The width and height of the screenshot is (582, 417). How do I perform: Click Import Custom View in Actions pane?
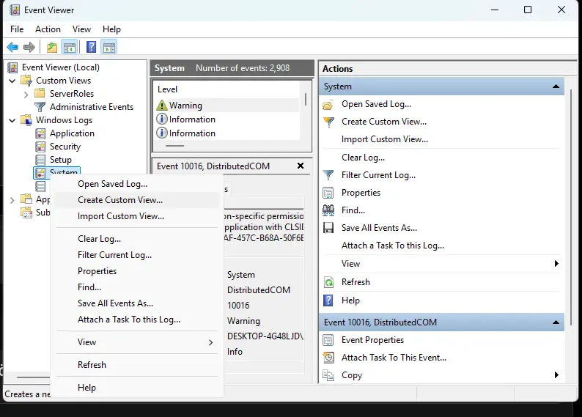pyautogui.click(x=385, y=139)
